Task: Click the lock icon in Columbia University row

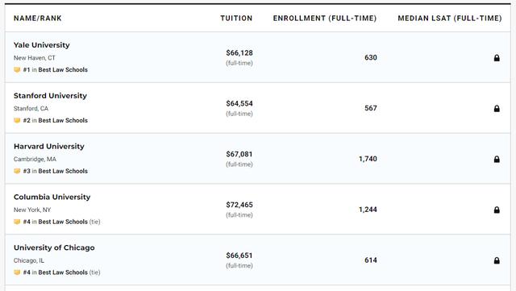Action: coord(497,210)
